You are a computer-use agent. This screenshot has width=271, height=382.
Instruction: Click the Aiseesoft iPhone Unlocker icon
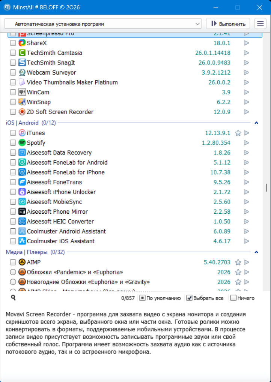[x=22, y=192]
